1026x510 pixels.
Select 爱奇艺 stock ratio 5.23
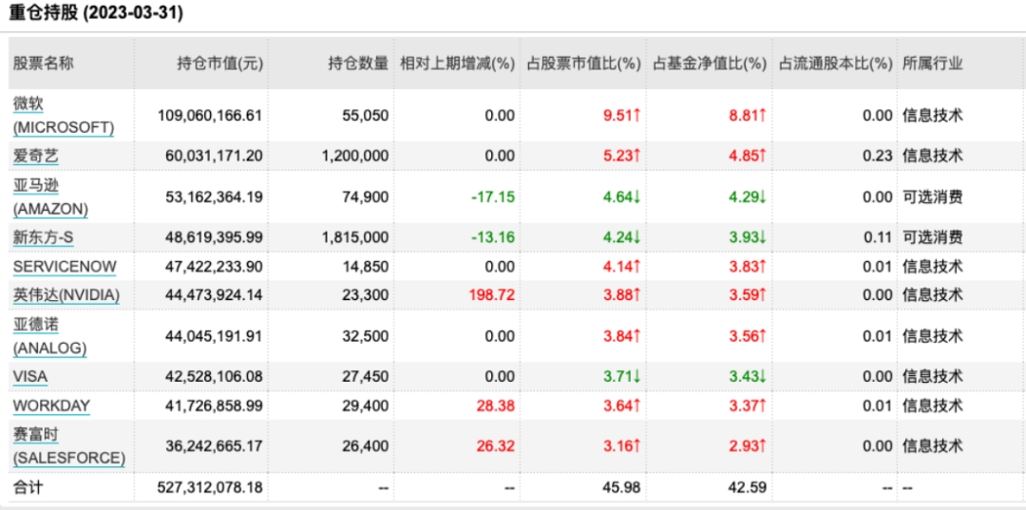[621, 157]
